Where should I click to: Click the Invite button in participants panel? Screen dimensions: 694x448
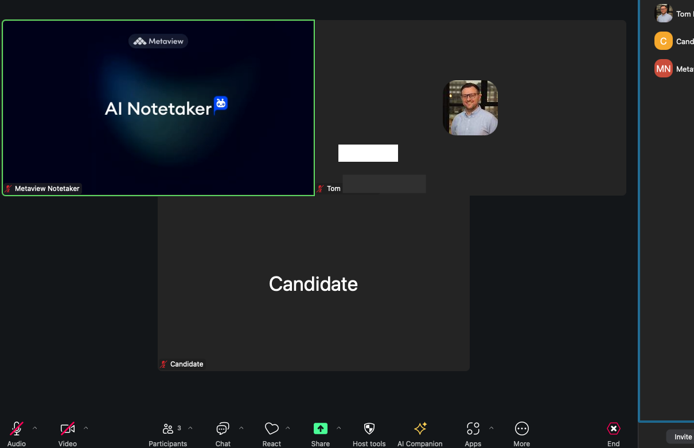tap(683, 437)
